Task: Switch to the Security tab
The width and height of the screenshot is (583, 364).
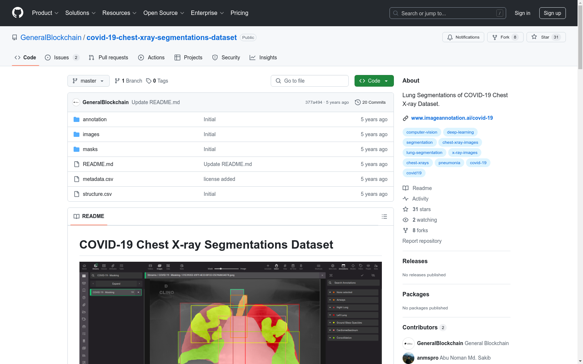Action: 226,58
